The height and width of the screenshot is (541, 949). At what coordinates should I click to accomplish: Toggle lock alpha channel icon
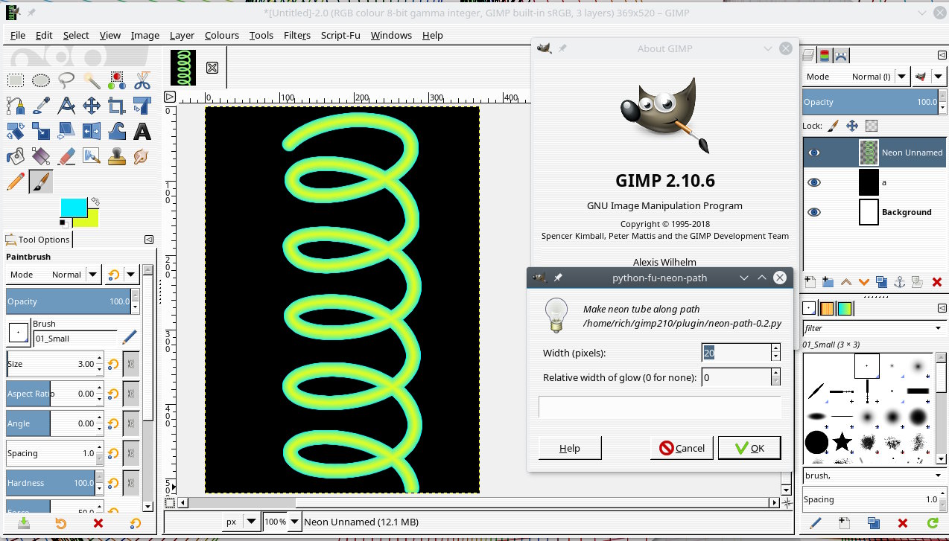[872, 126]
